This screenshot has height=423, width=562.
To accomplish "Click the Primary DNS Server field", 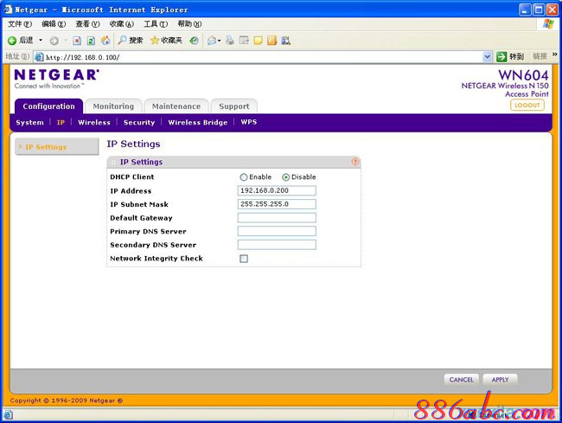I will 277,231.
